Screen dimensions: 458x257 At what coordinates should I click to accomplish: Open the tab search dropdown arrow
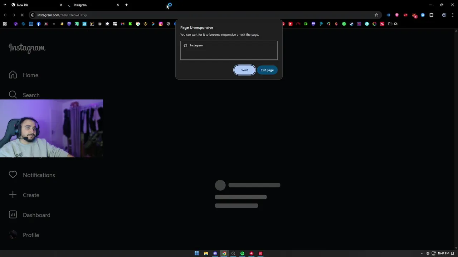coord(5,5)
